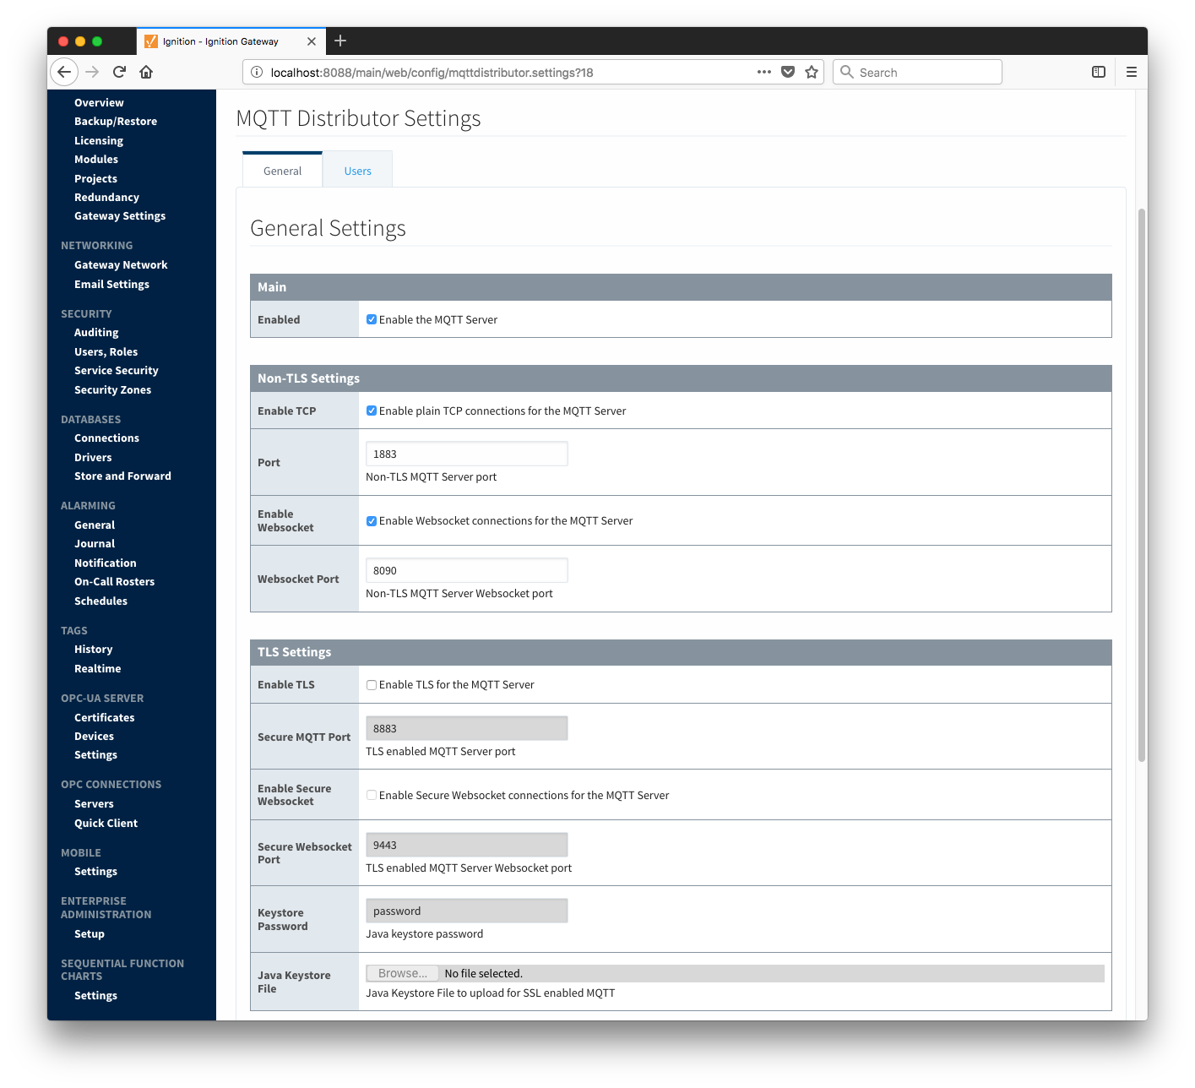The image size is (1195, 1088).
Task: Open the page actions ellipsis menu
Action: 764,72
